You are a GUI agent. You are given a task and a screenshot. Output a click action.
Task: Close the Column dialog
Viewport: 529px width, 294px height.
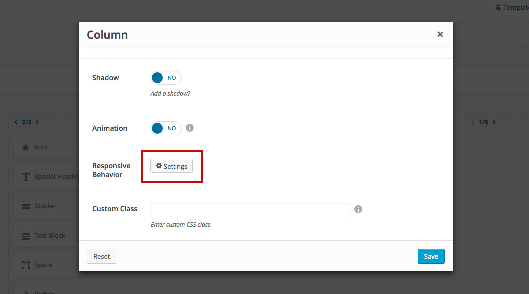(440, 34)
